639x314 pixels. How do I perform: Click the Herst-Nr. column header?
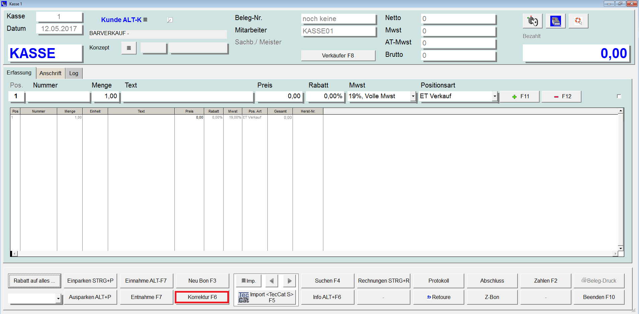(x=308, y=111)
